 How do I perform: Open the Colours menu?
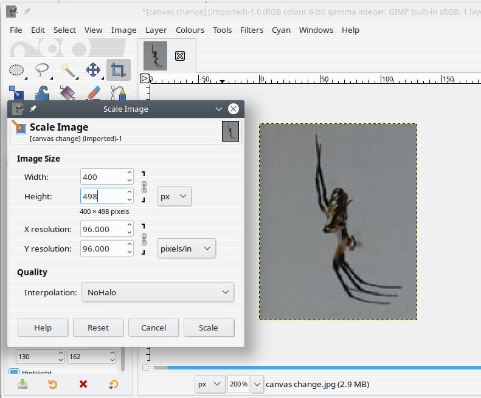[190, 30]
